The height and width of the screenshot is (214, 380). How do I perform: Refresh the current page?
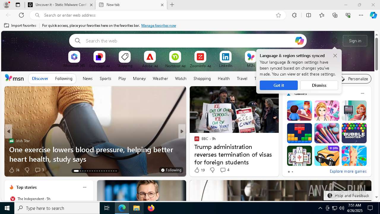click(21, 15)
